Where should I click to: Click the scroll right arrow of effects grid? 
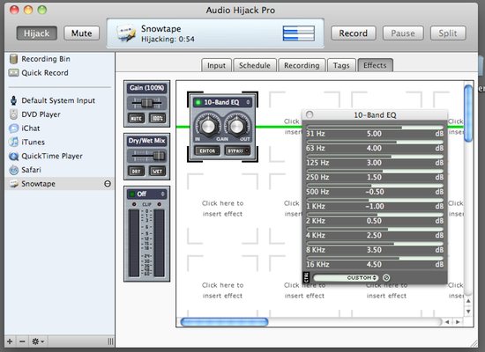click(458, 322)
